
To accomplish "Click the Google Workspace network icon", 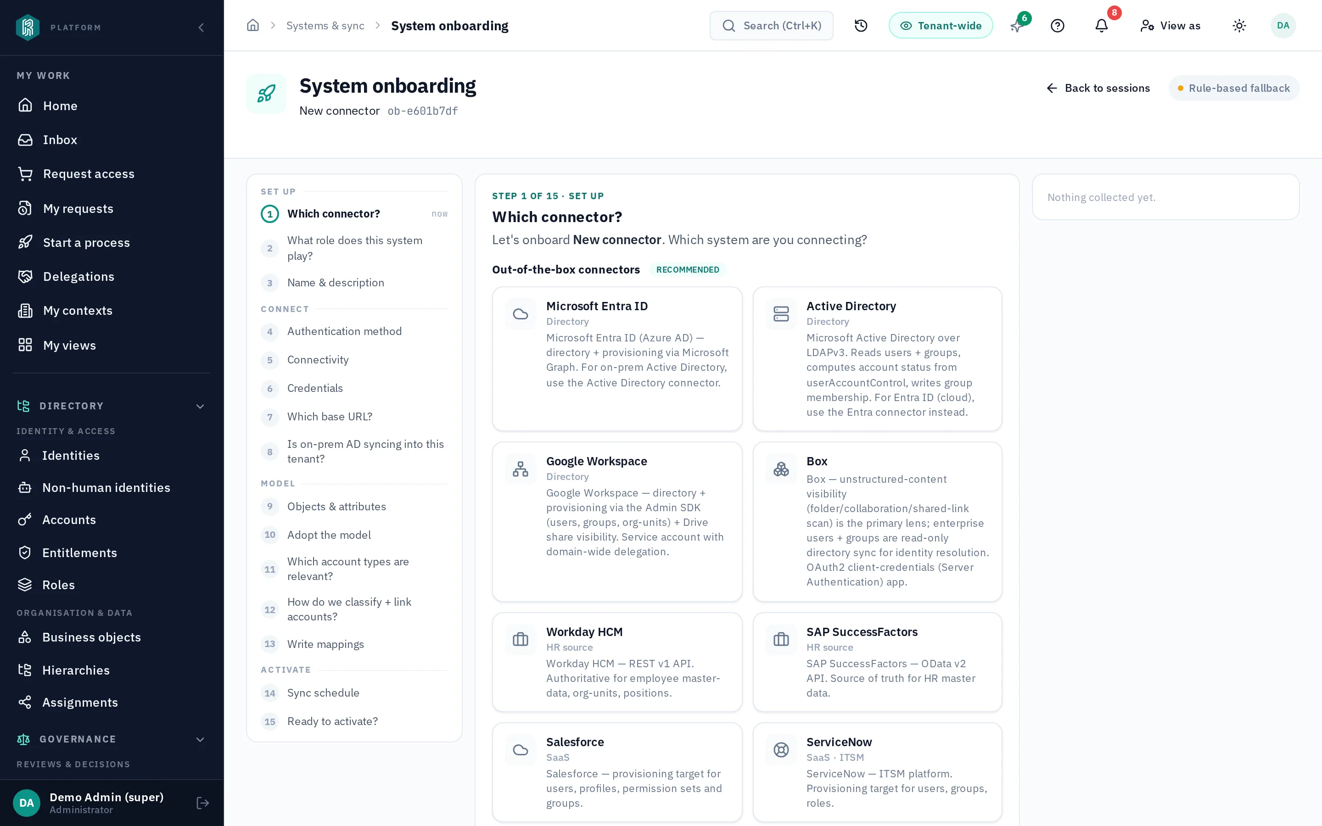I will [x=521, y=469].
